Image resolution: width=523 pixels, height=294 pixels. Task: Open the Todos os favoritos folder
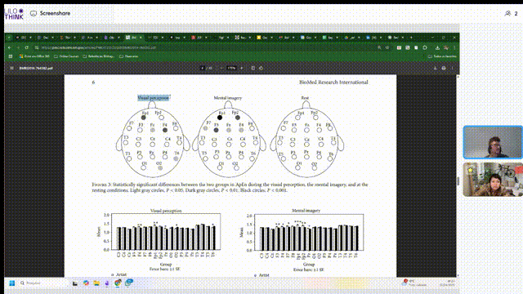click(x=442, y=56)
